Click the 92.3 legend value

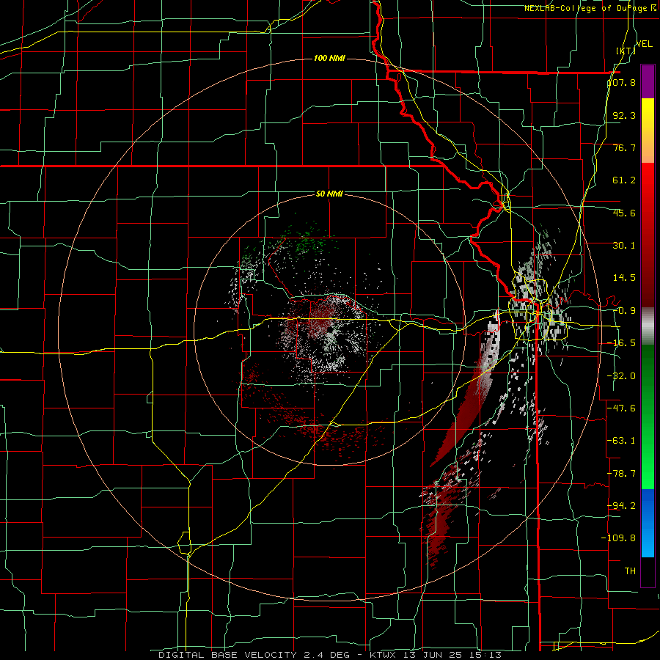[x=624, y=115]
